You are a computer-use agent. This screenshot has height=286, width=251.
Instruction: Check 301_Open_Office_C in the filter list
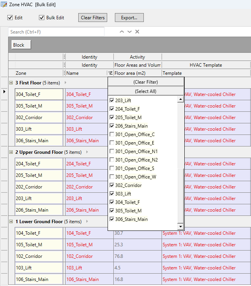[112, 135]
